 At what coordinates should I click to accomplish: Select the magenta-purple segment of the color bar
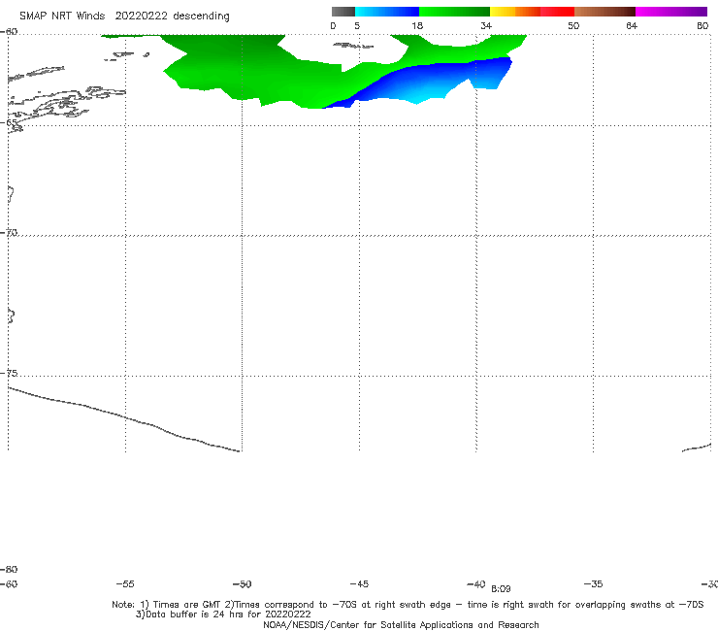click(671, 12)
